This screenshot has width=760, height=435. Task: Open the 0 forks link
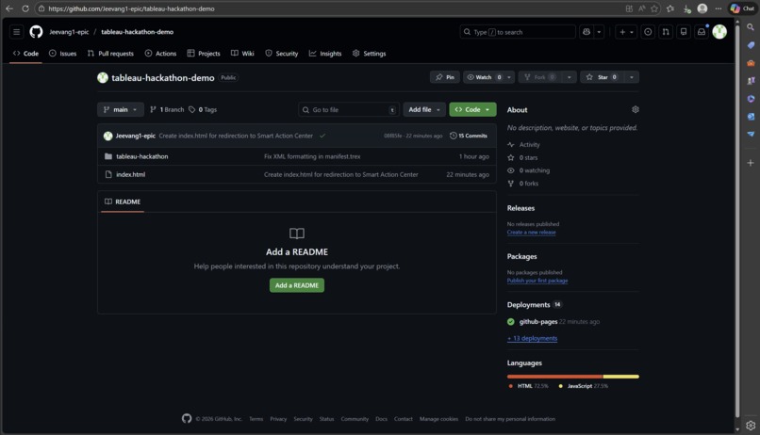point(523,184)
